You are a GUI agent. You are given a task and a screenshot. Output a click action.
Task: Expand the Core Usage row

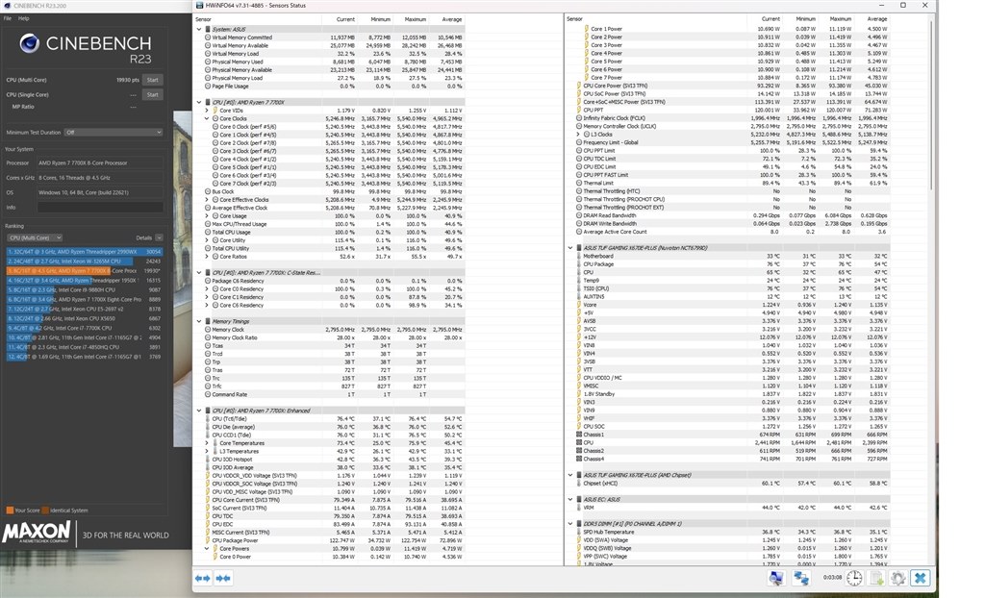click(x=207, y=216)
